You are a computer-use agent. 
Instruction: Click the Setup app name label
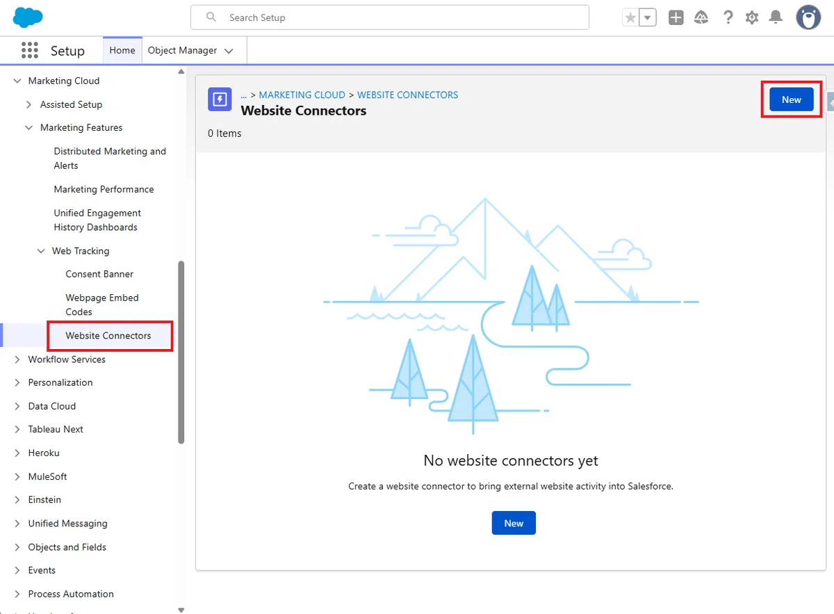point(67,51)
